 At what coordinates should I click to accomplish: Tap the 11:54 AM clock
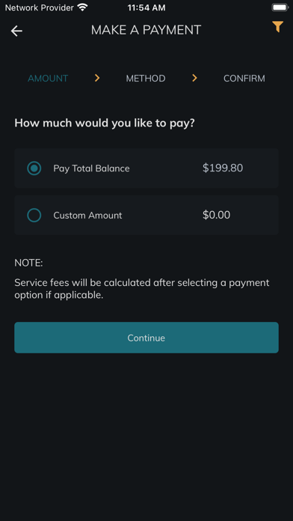coord(146,7)
